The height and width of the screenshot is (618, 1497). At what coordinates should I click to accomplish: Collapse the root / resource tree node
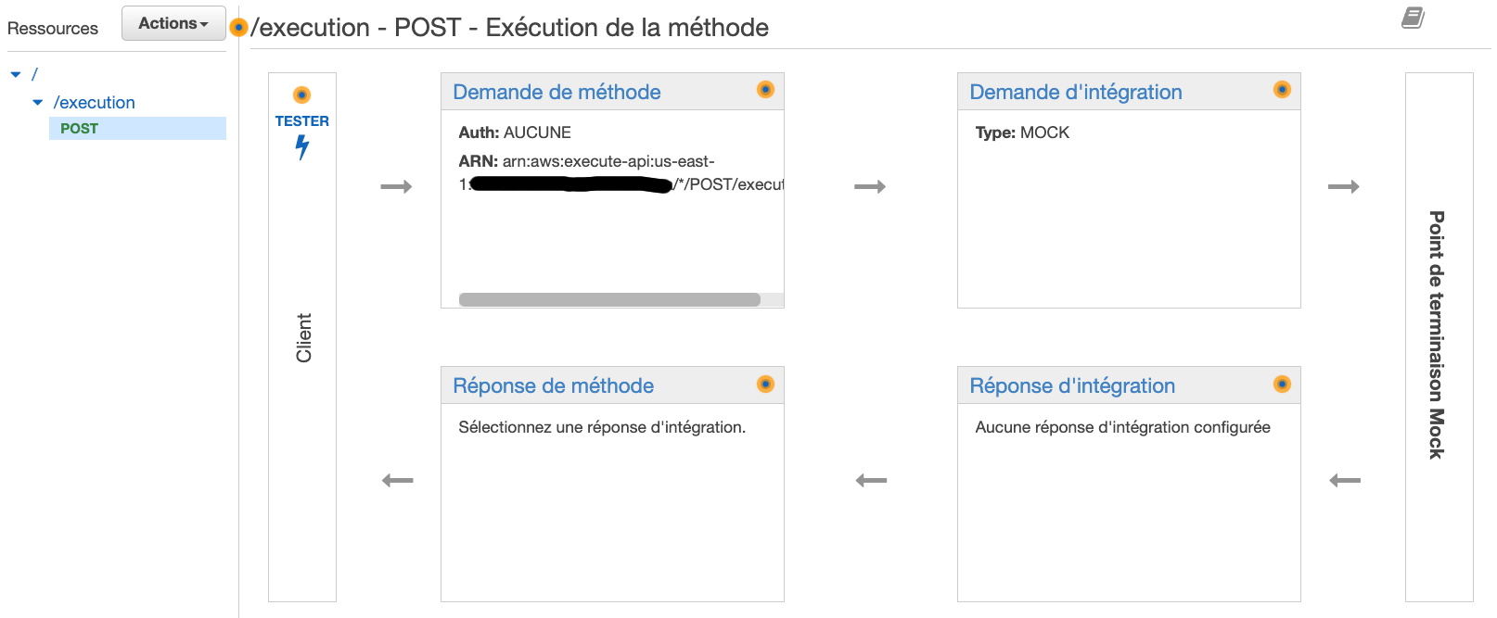(x=16, y=74)
